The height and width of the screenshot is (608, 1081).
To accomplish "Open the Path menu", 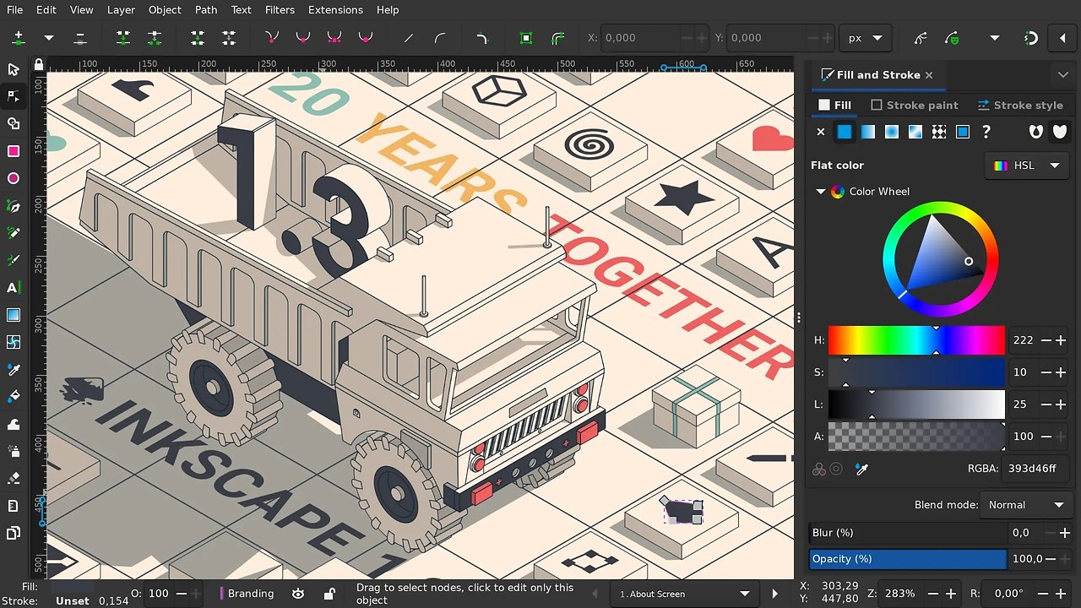I will 206,10.
